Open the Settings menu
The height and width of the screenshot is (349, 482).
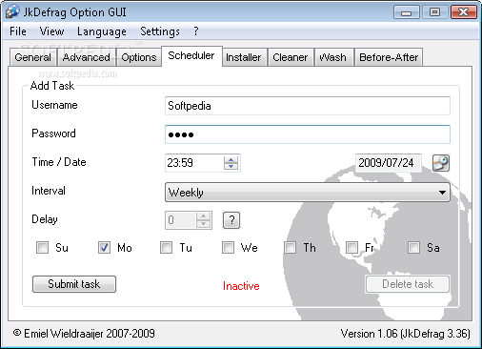160,31
